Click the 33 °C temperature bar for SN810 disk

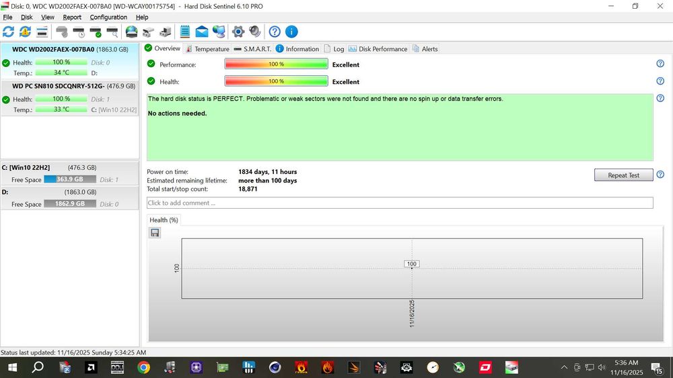(61, 109)
